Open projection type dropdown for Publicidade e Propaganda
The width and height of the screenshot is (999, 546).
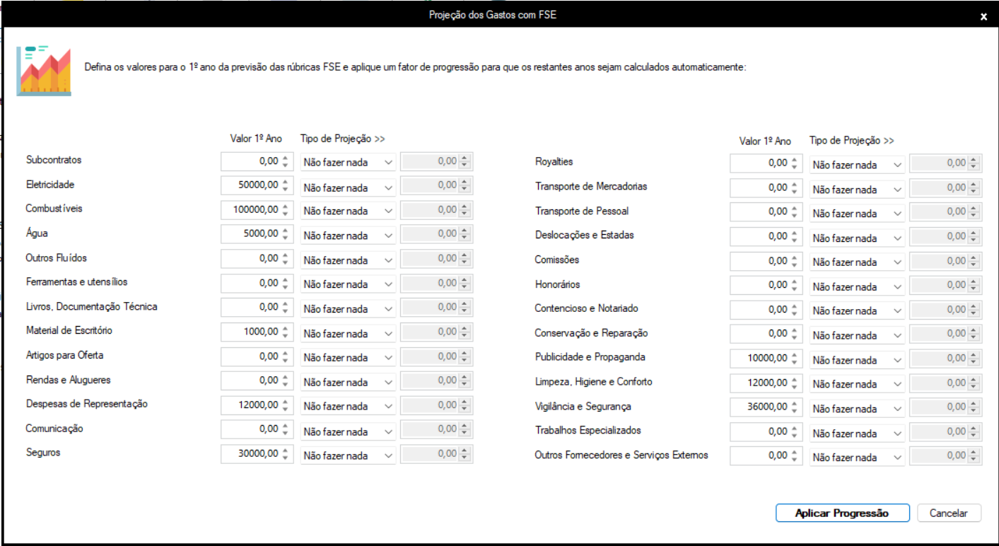[x=857, y=359]
